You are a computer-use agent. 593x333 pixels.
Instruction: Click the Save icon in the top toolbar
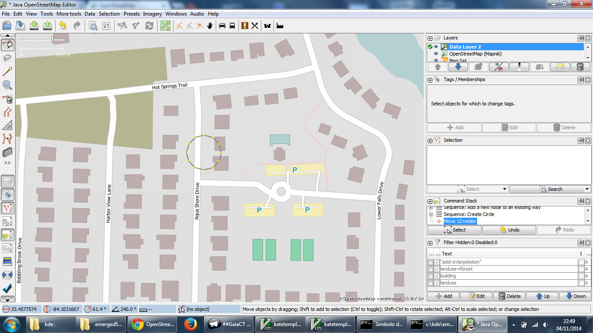tap(20, 26)
